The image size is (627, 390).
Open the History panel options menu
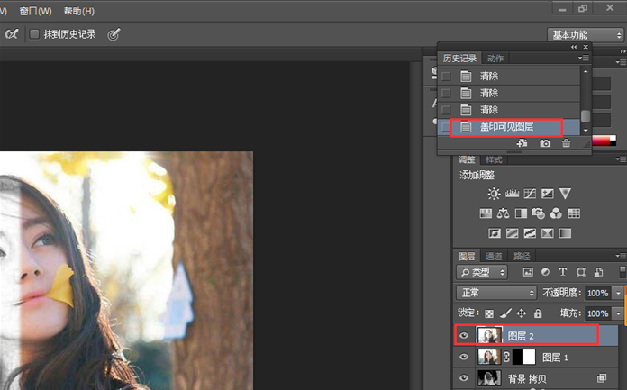click(x=583, y=58)
